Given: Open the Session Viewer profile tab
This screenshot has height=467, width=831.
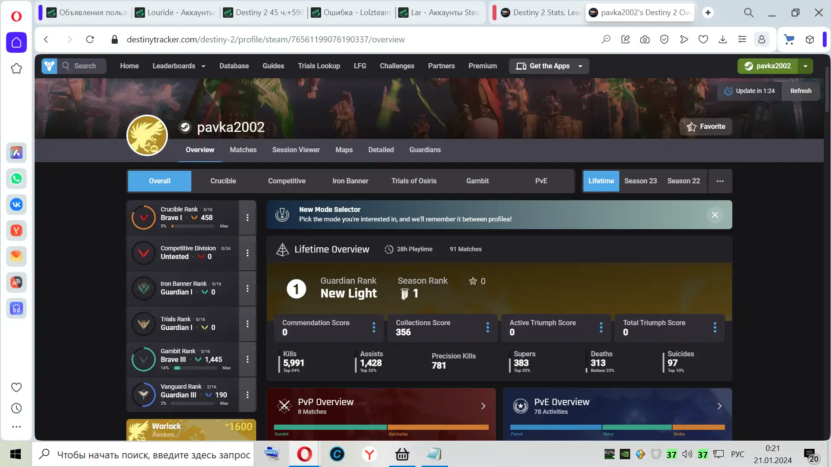Looking at the screenshot, I should coord(296,150).
